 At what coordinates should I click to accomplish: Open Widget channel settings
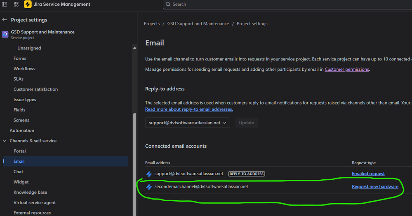pos(21,182)
